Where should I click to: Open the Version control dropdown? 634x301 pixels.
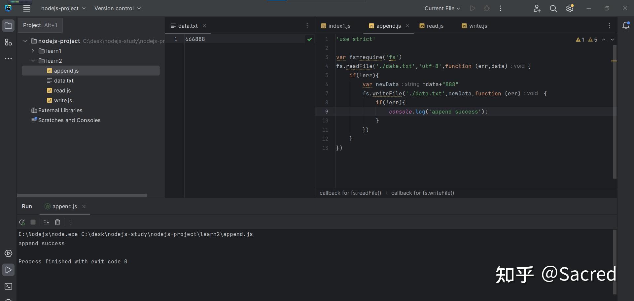pos(117,9)
